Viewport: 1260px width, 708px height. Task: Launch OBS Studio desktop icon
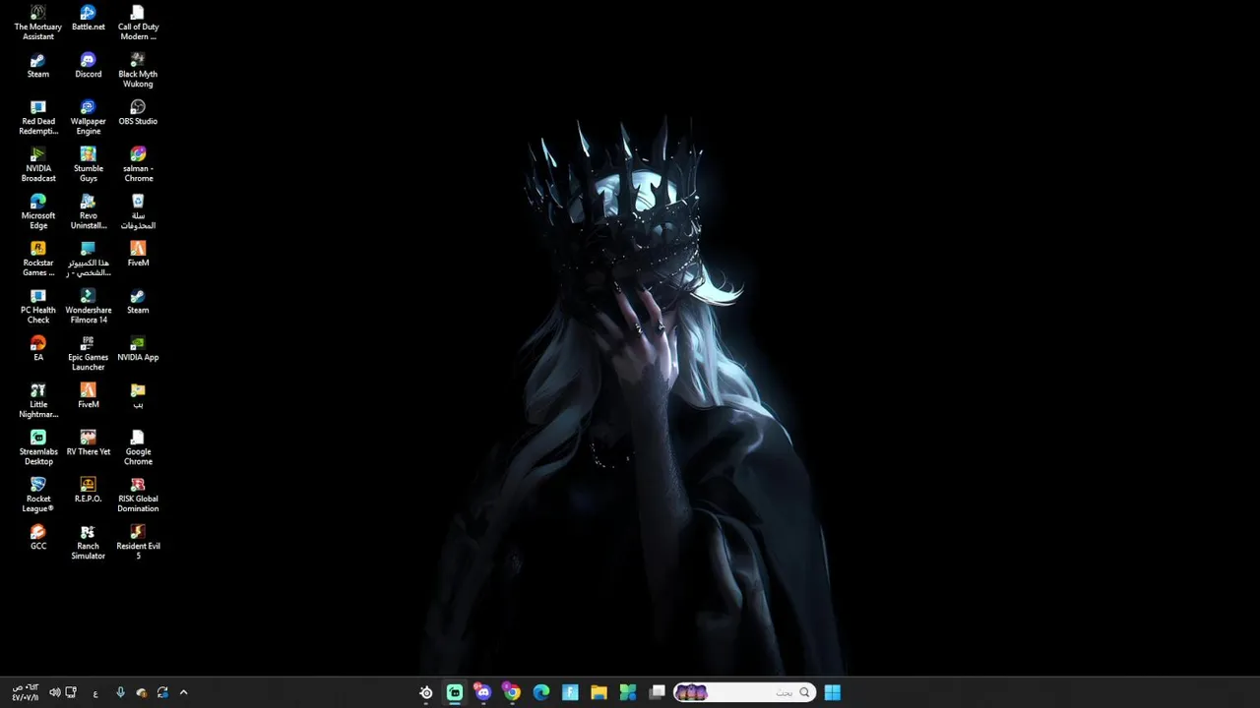coord(138,113)
